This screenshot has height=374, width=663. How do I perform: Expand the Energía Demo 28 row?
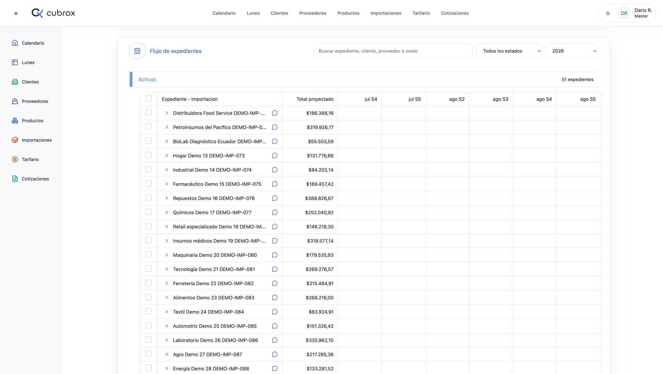pyautogui.click(x=167, y=368)
